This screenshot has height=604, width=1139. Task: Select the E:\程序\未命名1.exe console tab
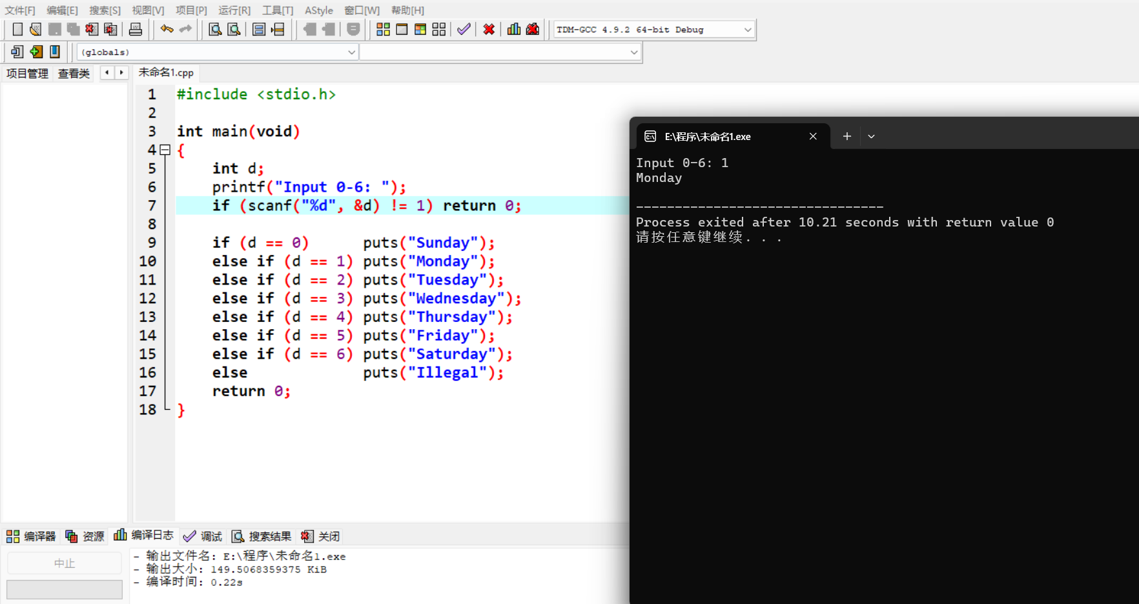point(732,137)
